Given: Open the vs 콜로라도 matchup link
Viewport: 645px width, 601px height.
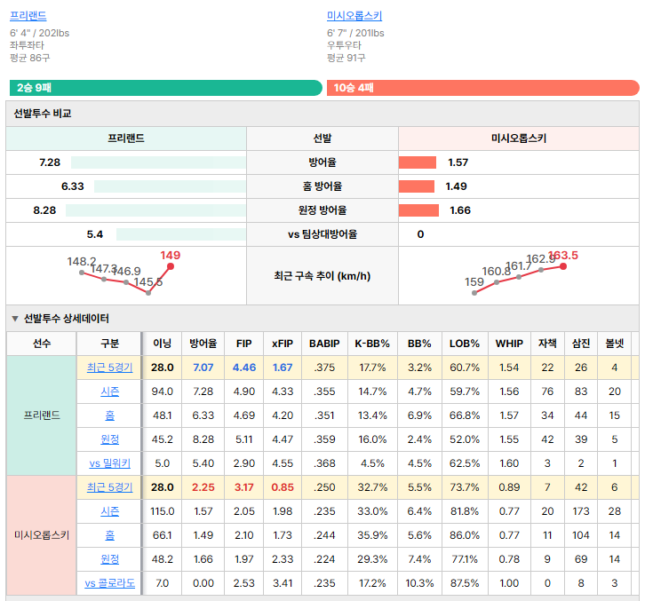Looking at the screenshot, I should [109, 583].
